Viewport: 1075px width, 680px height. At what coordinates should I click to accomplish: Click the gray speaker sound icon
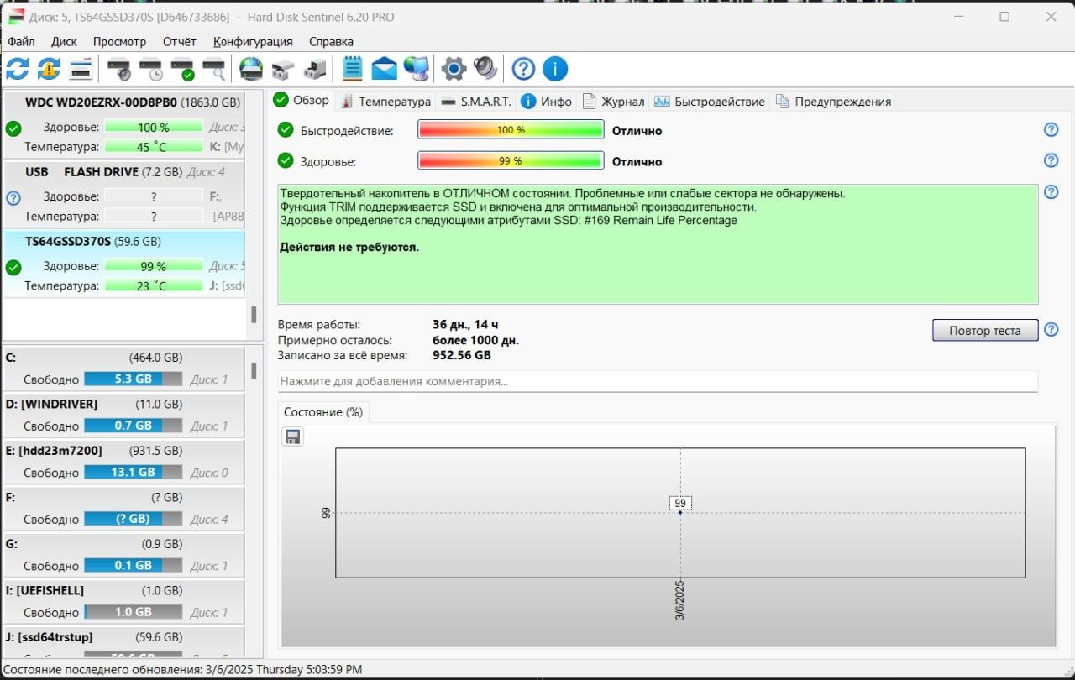[x=485, y=69]
